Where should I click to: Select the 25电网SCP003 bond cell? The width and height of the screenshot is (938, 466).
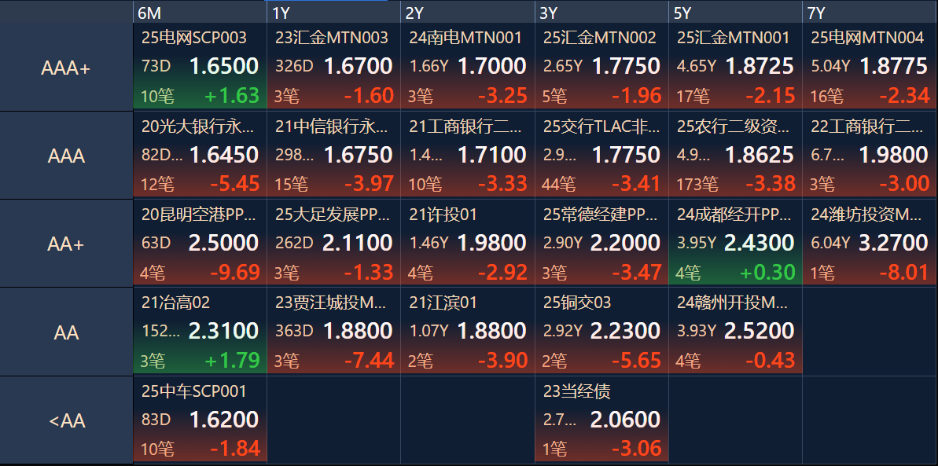(x=200, y=66)
